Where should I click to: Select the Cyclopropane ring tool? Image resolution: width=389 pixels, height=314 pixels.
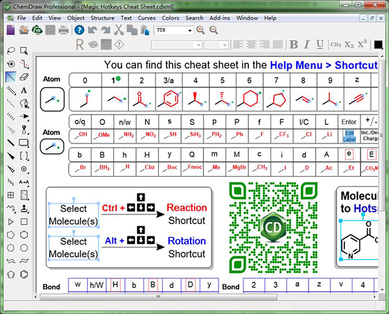pyautogui.click(x=10, y=221)
